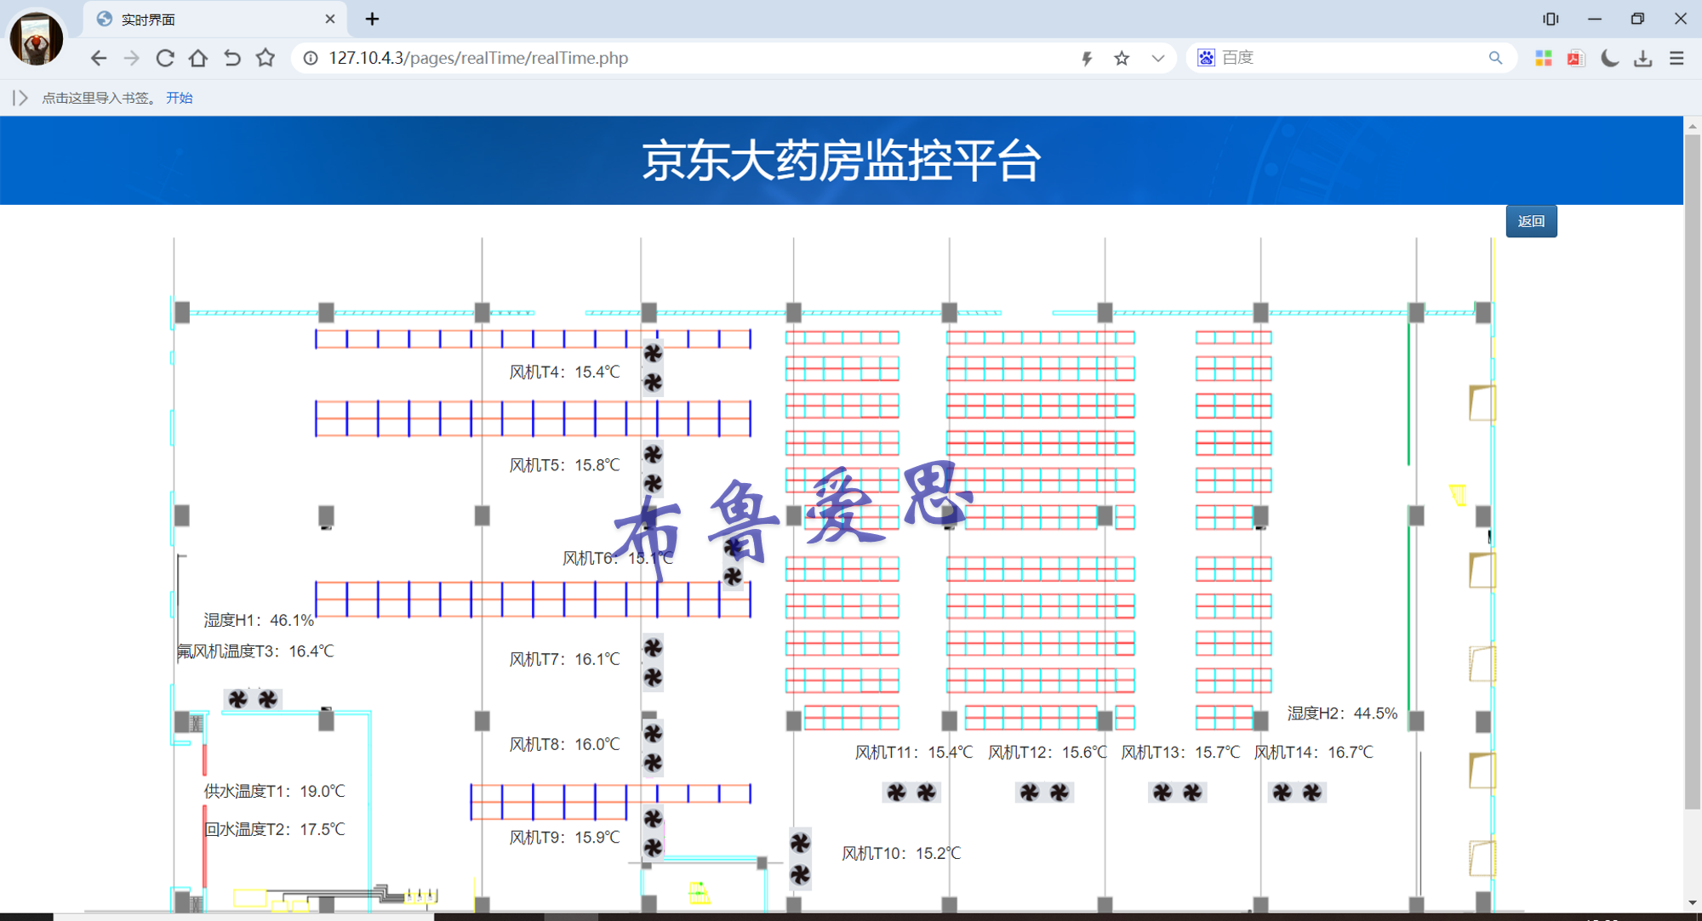
Task: Click the favorites star inside address bar
Action: 1122,58
